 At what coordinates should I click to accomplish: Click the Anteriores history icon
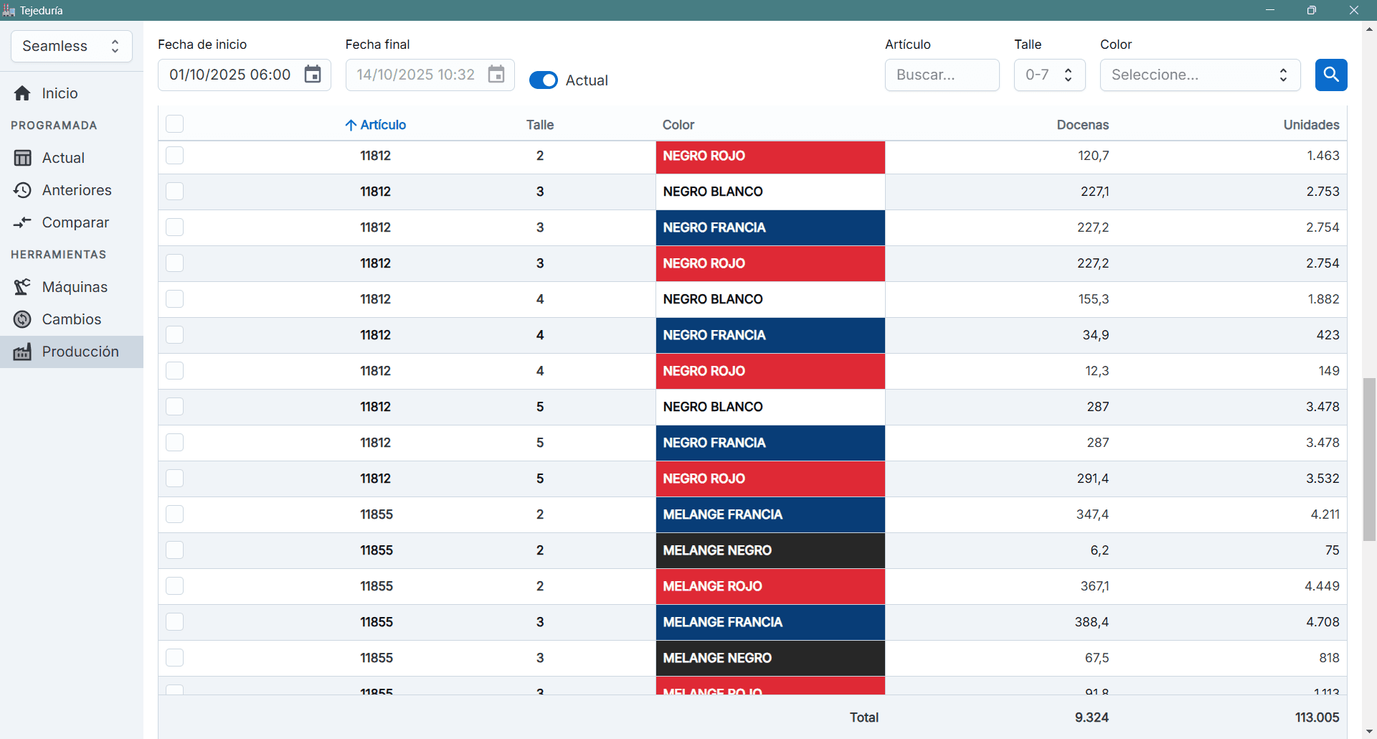(x=22, y=190)
